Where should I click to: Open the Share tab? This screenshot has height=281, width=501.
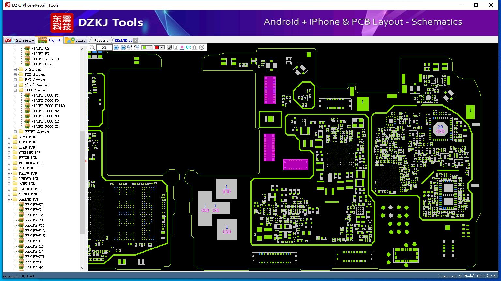pos(75,40)
